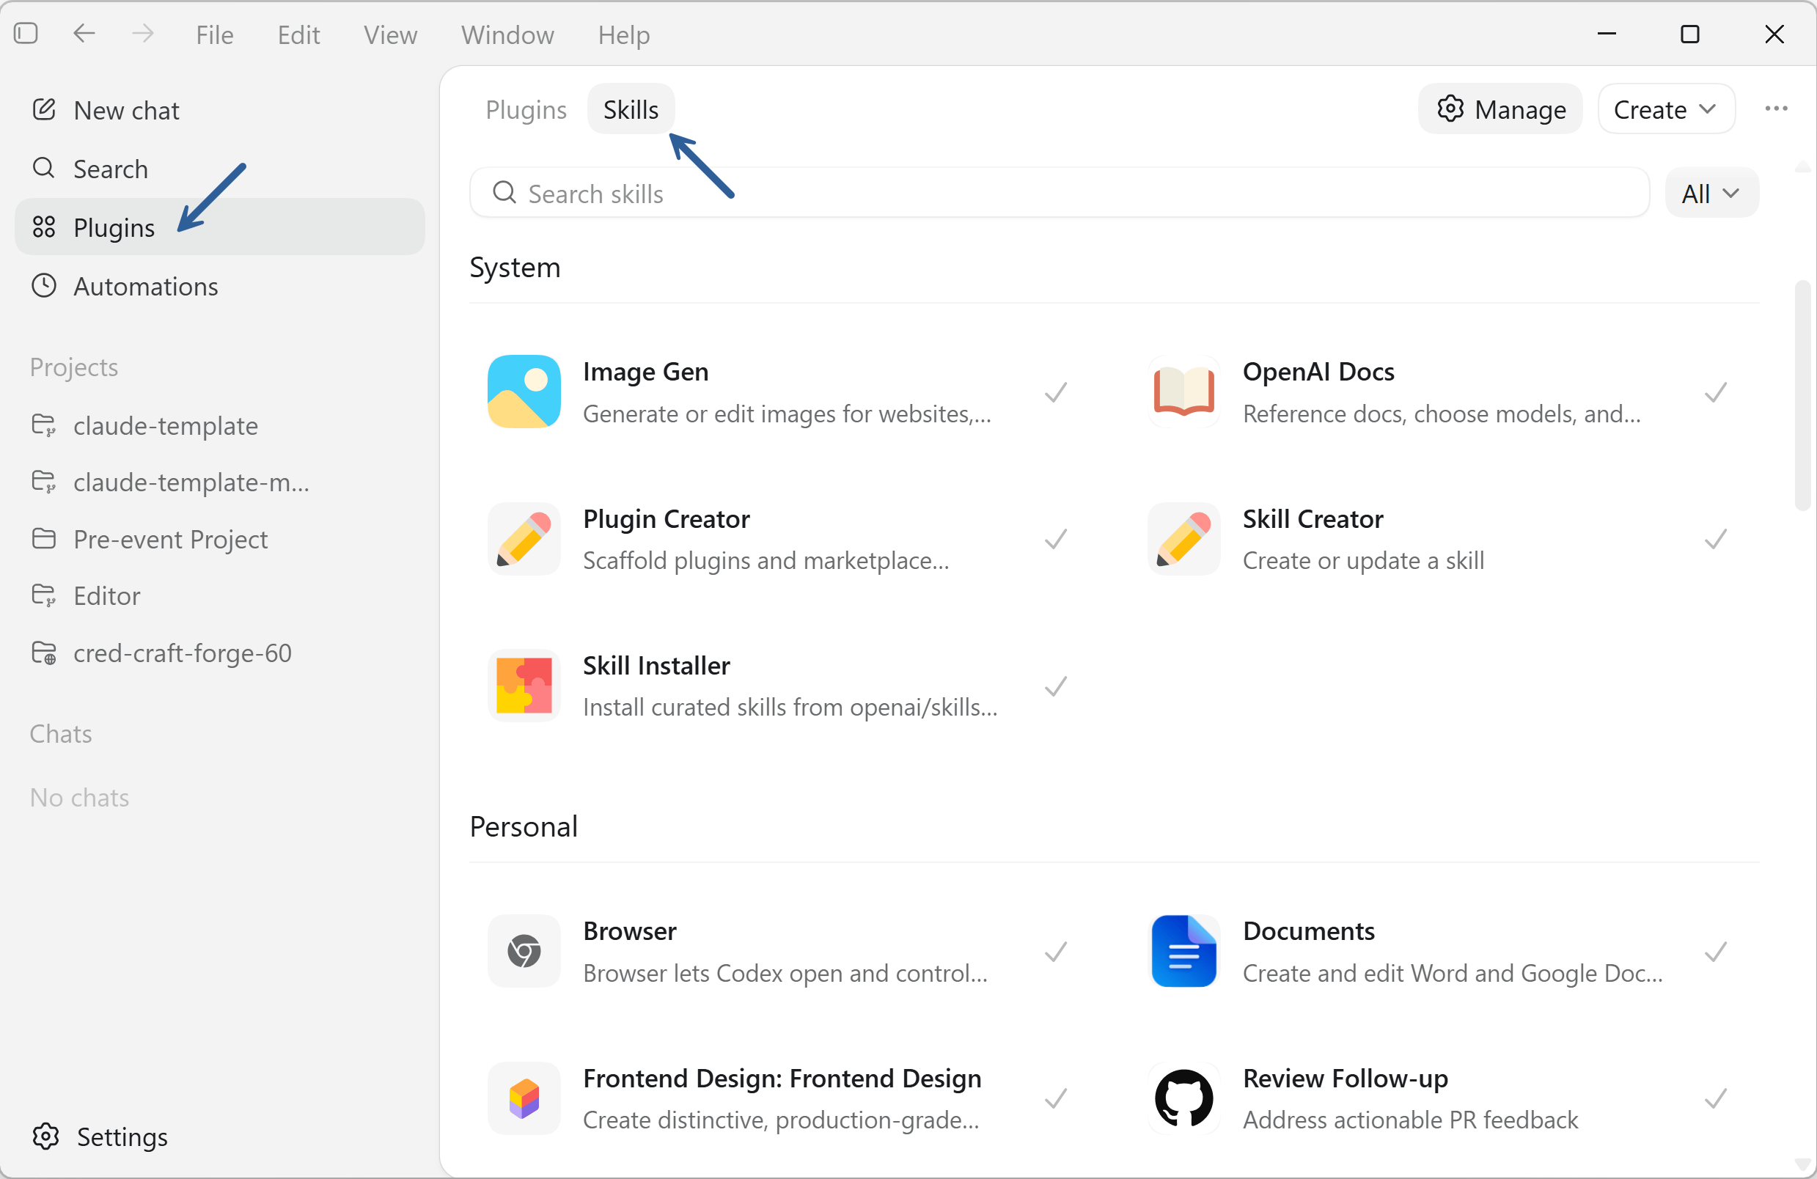Viewport: 1817px width, 1179px height.
Task: Click the Plugin Creator pencil icon
Action: (524, 539)
